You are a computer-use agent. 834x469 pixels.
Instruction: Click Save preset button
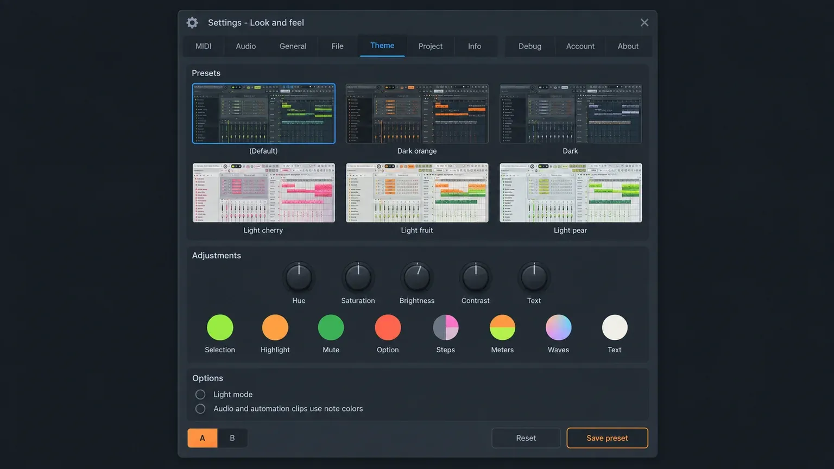click(607, 438)
